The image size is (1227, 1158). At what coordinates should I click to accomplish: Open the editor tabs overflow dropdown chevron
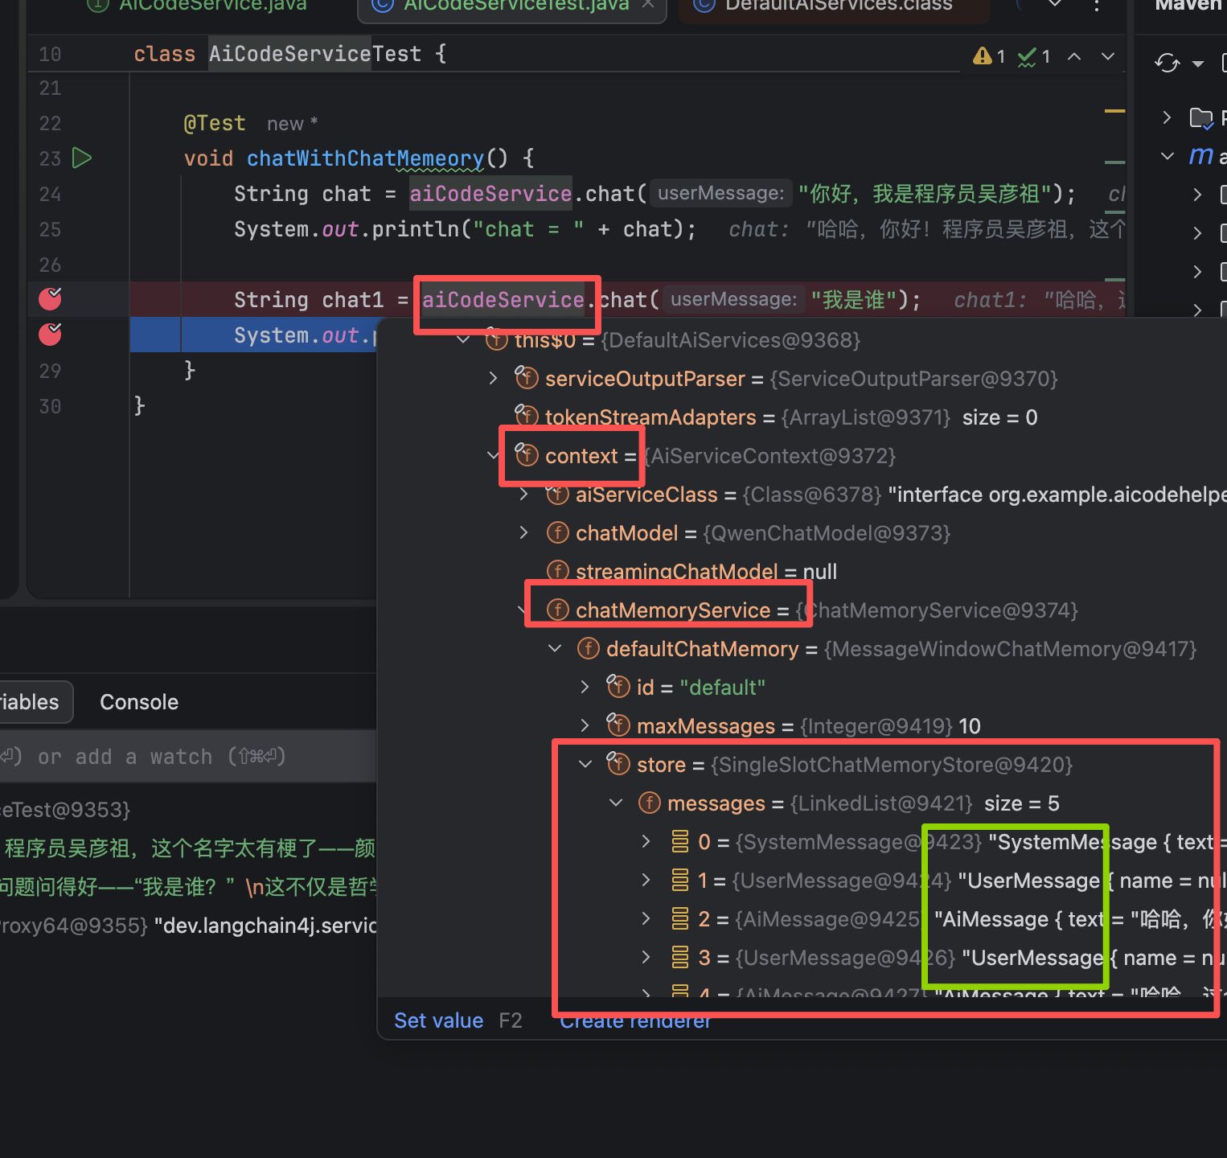pyautogui.click(x=1055, y=5)
